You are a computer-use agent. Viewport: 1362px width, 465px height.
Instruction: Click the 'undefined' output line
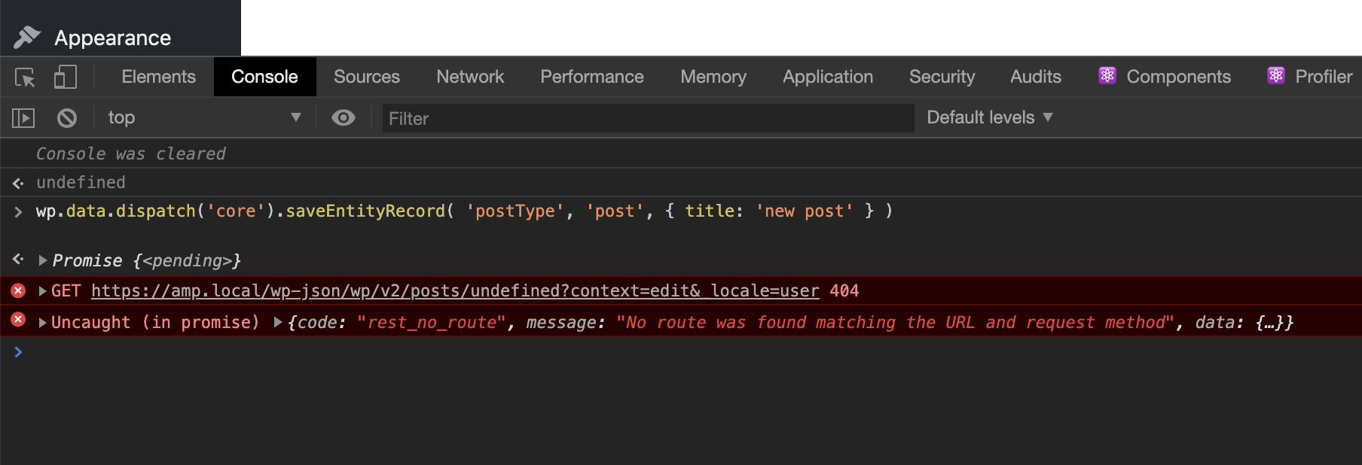click(x=81, y=182)
